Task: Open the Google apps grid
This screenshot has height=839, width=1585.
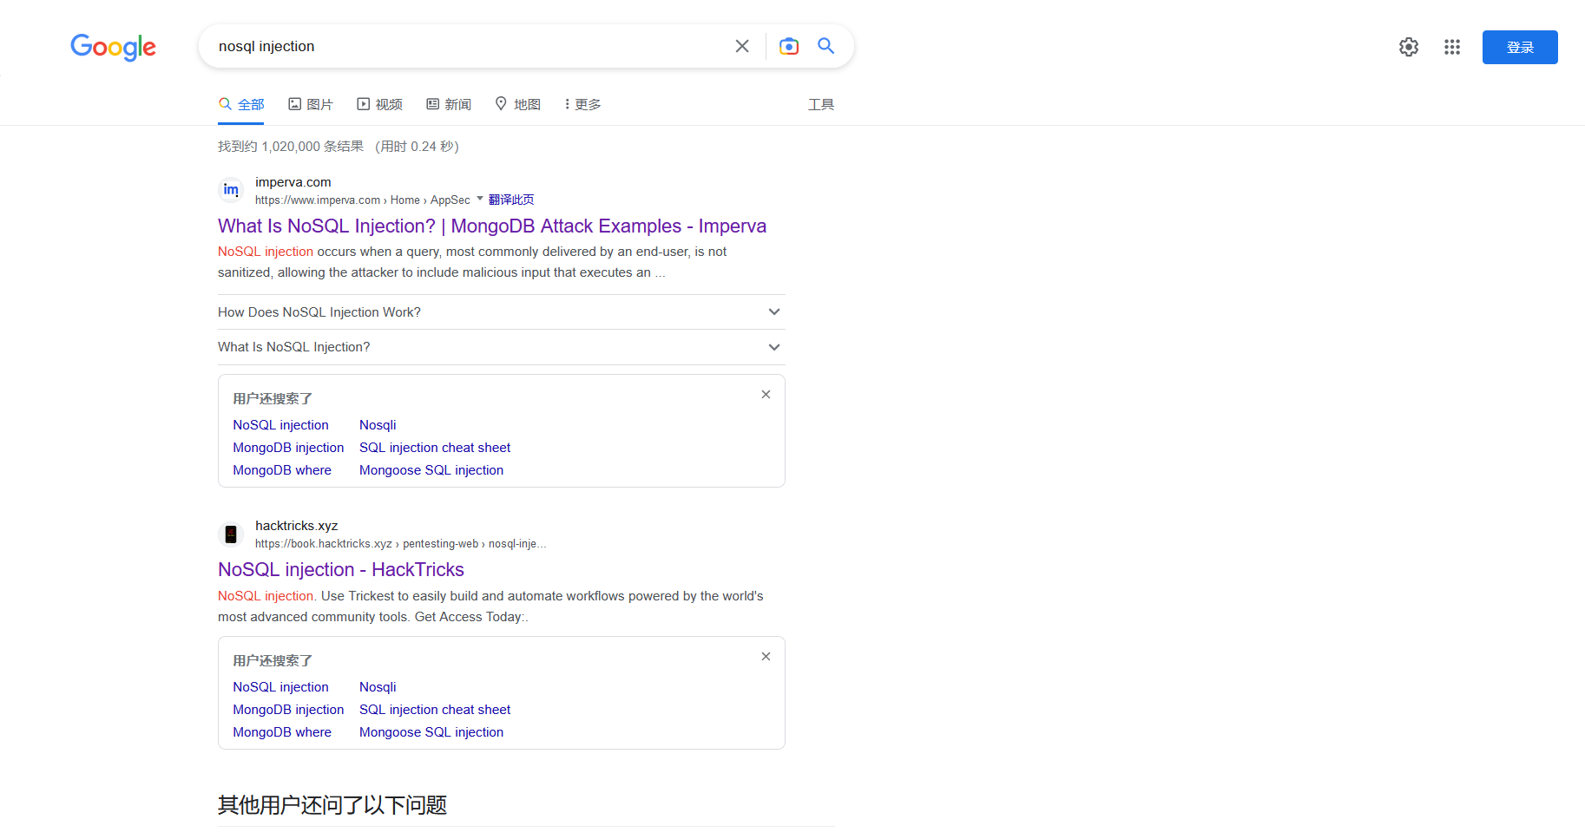Action: (1452, 47)
